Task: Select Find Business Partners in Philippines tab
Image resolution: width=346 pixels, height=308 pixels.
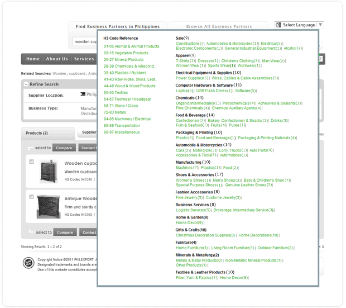Action: [x=118, y=26]
